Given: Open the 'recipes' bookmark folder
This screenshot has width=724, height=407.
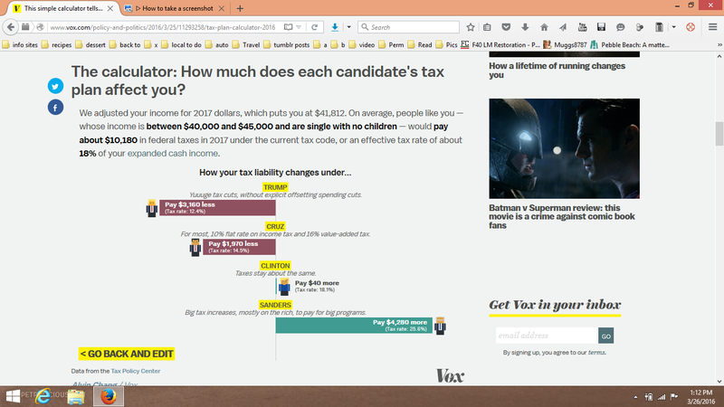Looking at the screenshot, I should pos(56,44).
